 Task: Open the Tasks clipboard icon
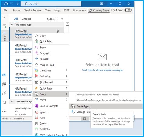(4, 103)
